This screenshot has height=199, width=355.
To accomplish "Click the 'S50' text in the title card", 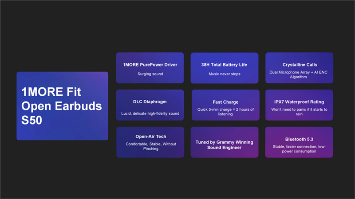I will (x=32, y=121).
